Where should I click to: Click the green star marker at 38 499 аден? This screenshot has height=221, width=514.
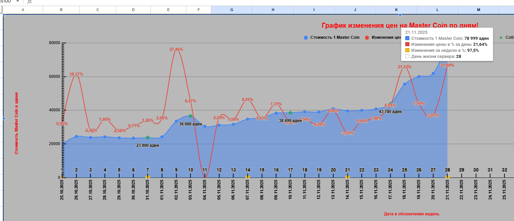[x=290, y=113]
